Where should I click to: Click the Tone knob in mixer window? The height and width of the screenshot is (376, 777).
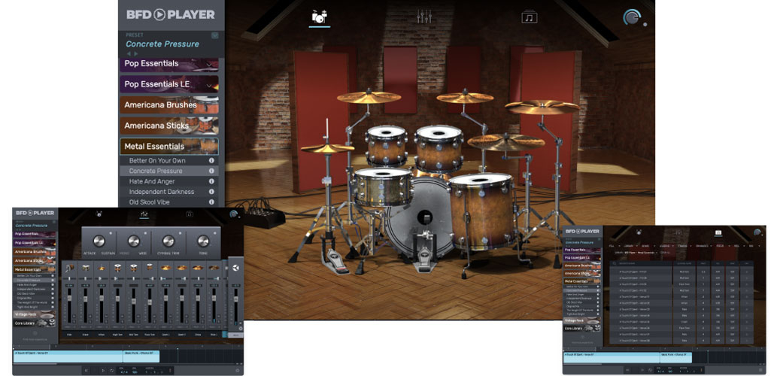click(202, 241)
